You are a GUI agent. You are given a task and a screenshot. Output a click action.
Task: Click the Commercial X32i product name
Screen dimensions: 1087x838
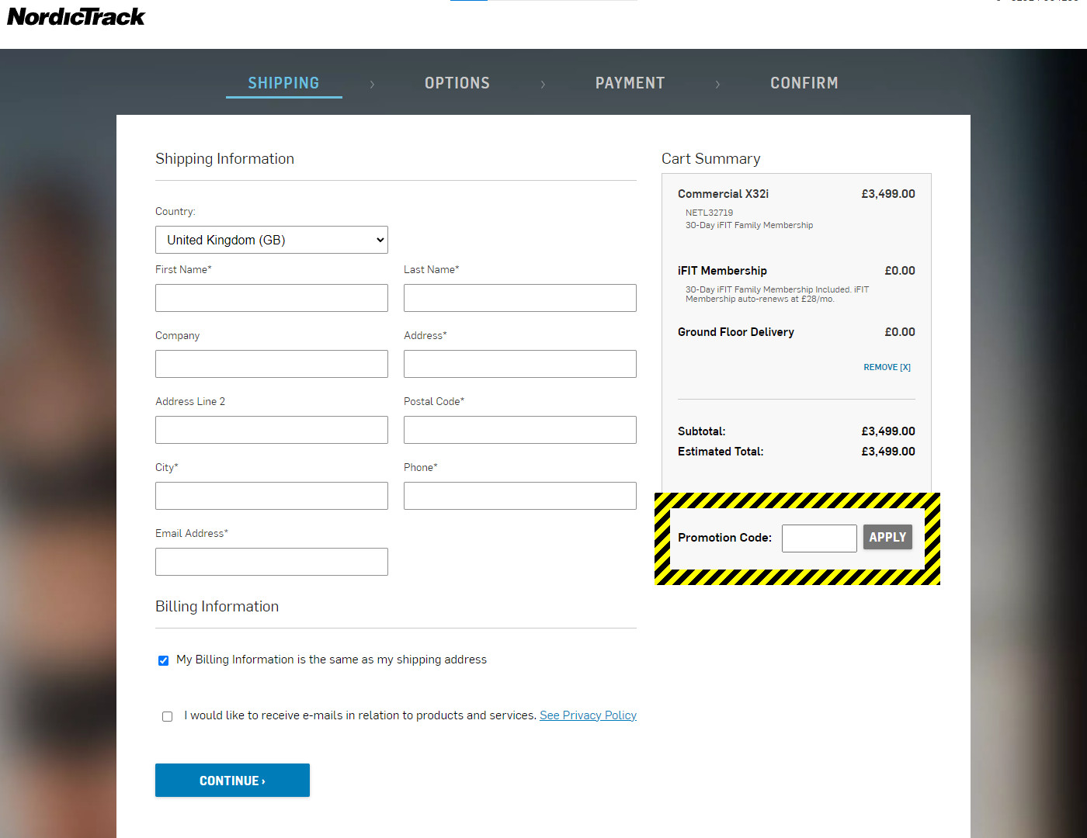(x=723, y=194)
